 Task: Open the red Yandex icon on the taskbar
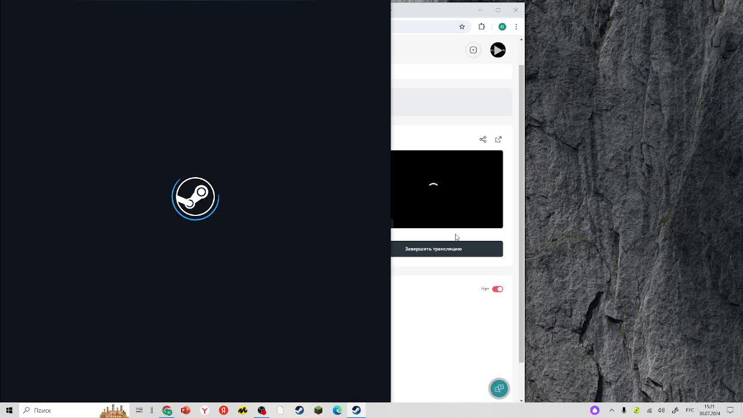point(223,410)
